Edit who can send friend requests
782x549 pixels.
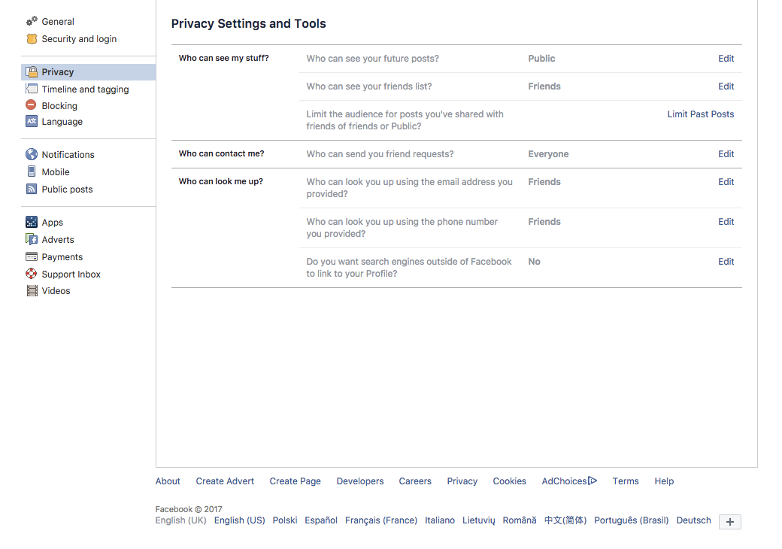point(726,154)
